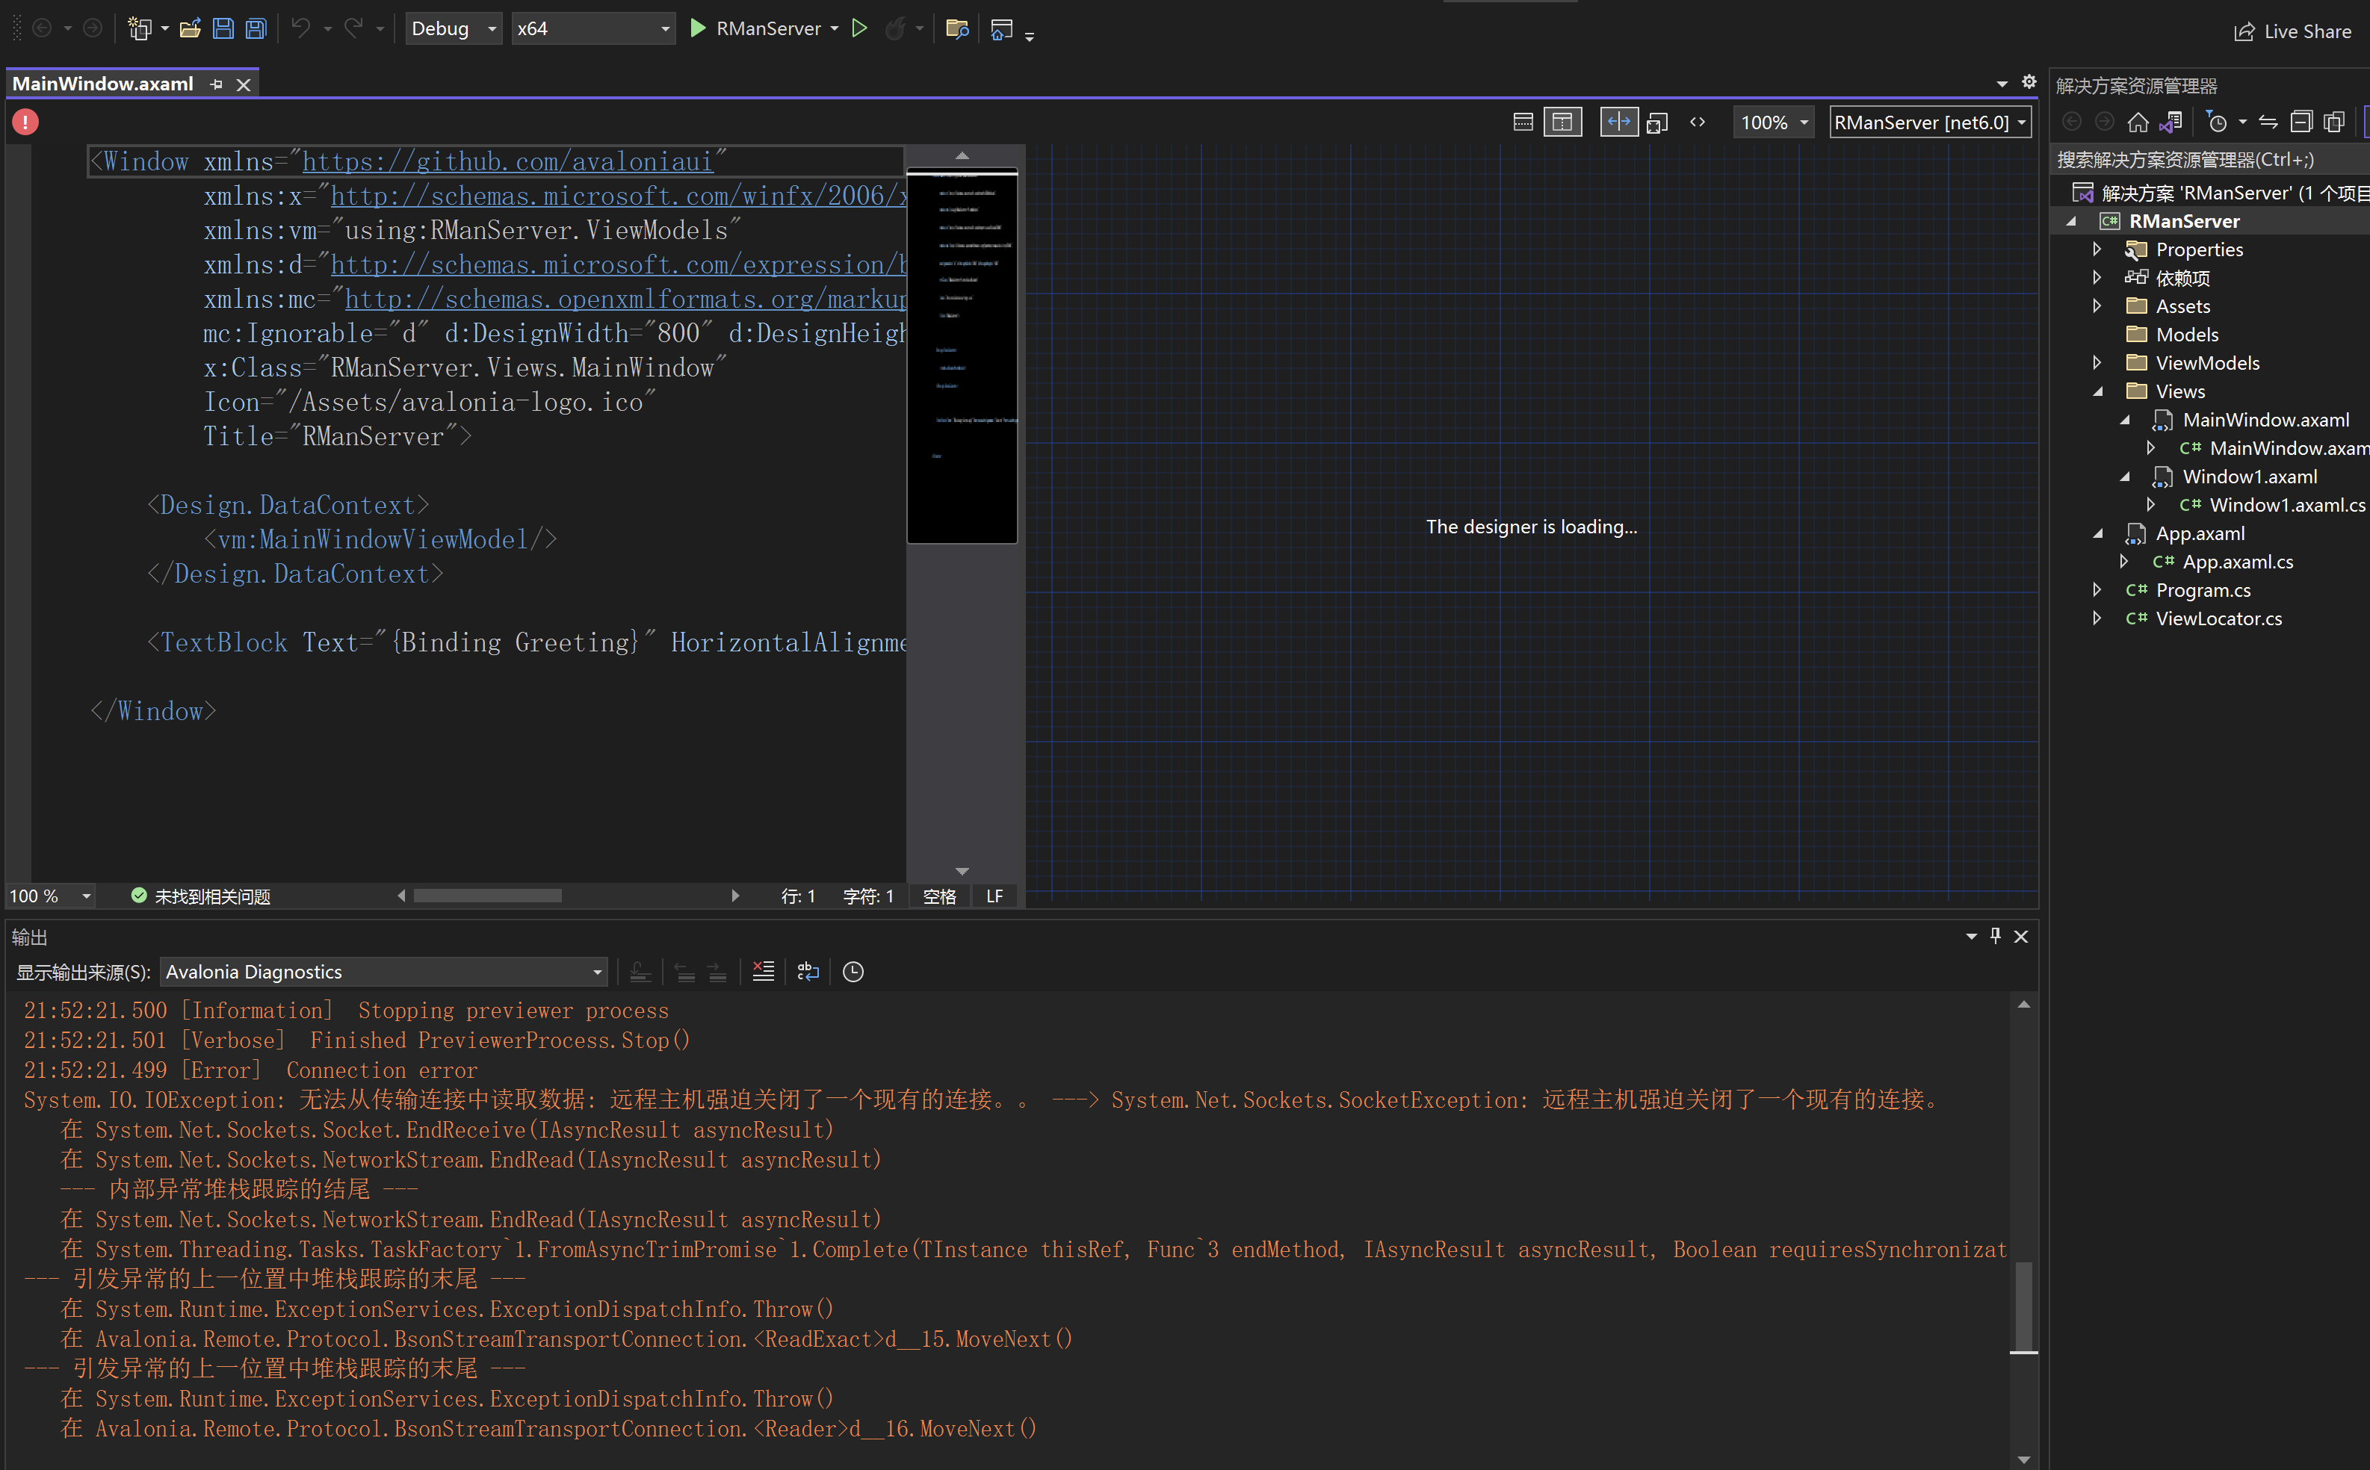Toggle word wrap in the output panel

tap(807, 971)
